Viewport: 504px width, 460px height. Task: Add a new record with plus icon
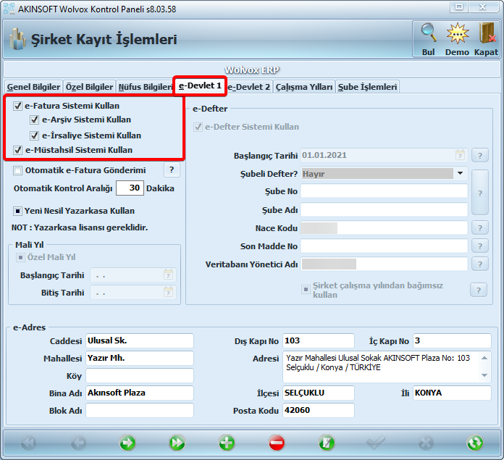pos(227,443)
